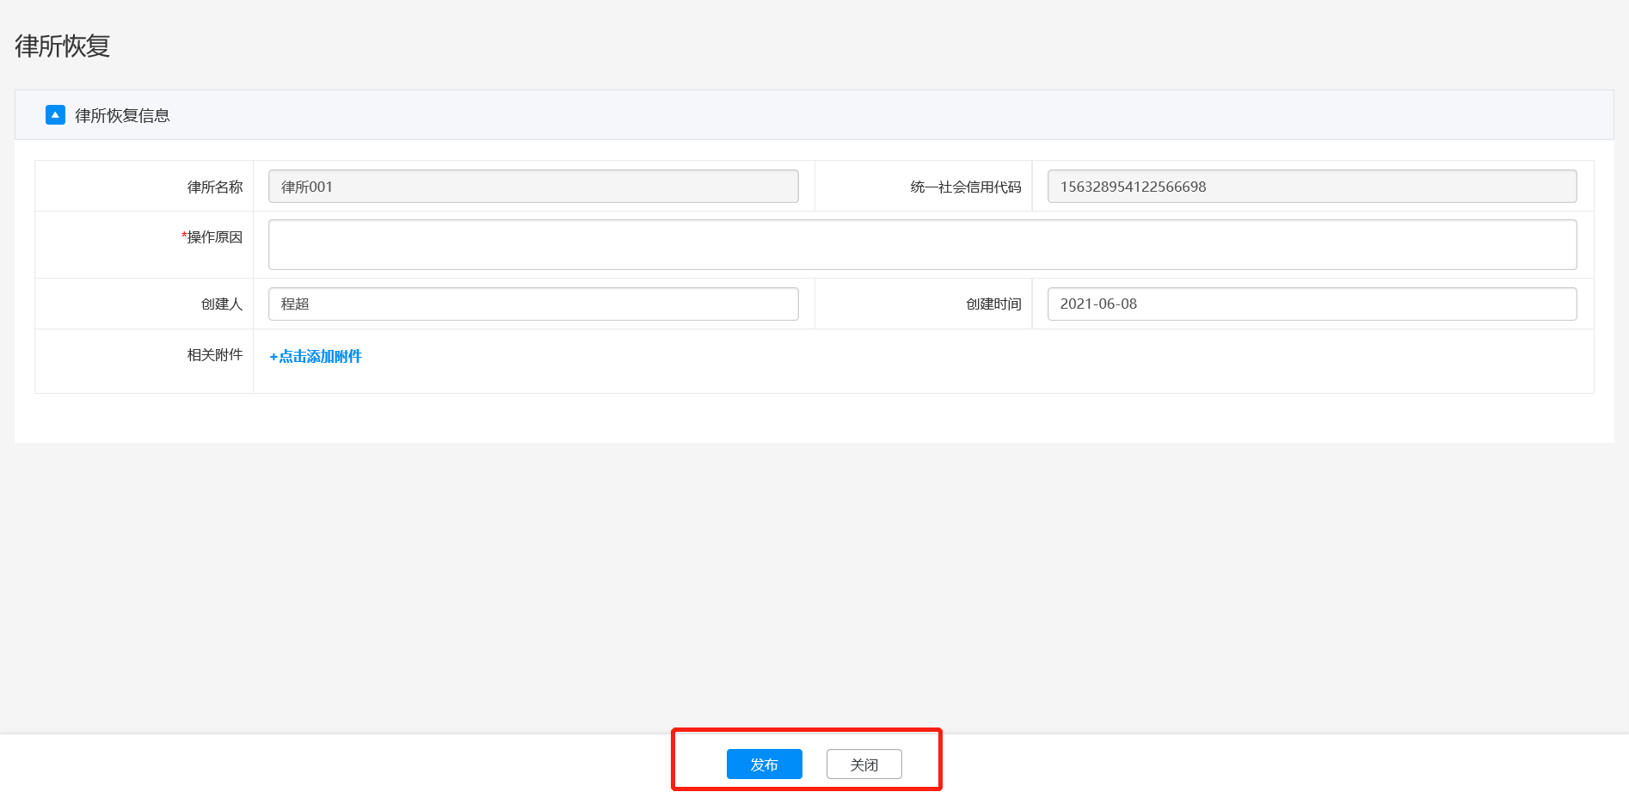Image resolution: width=1629 pixels, height=798 pixels.
Task: Focus the 操作原因 text area
Action: pos(922,245)
